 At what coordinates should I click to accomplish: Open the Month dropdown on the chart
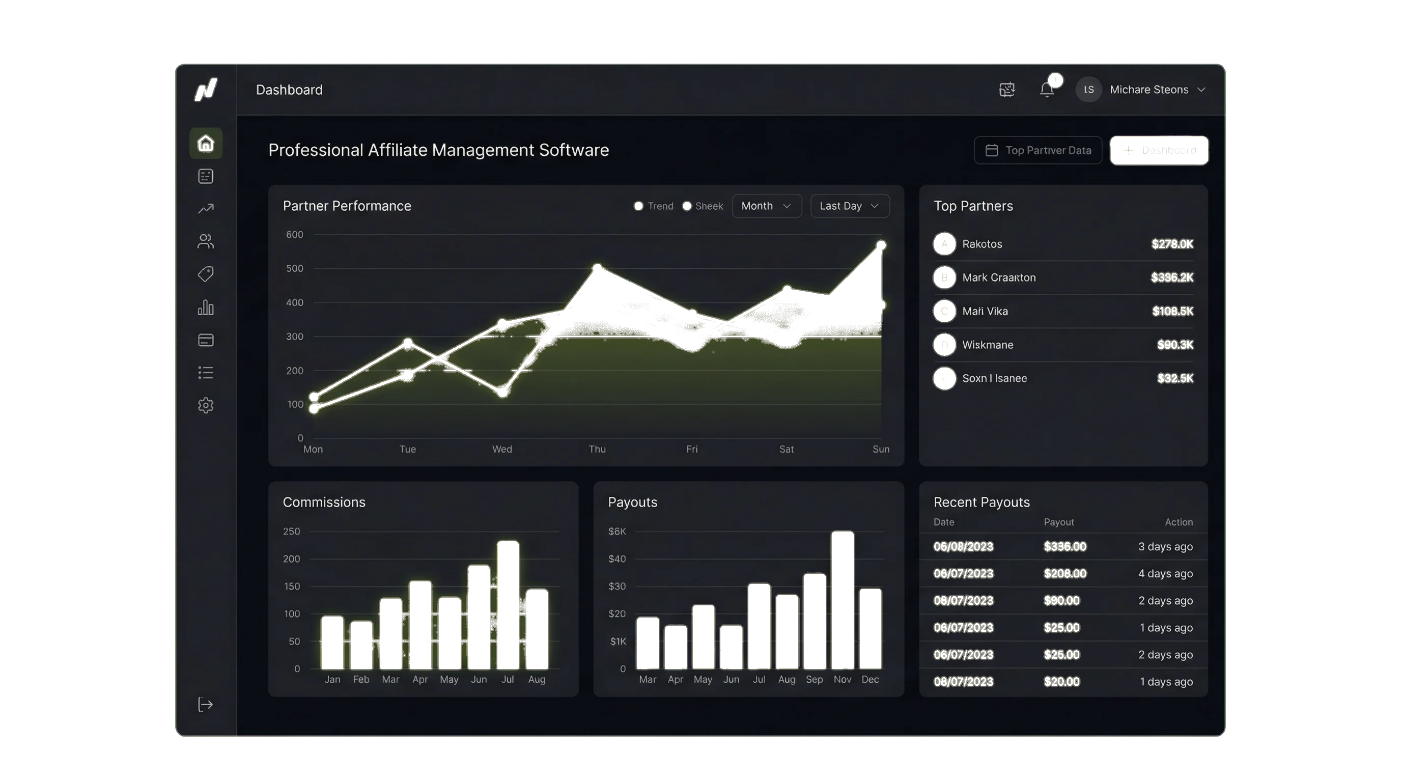point(766,206)
